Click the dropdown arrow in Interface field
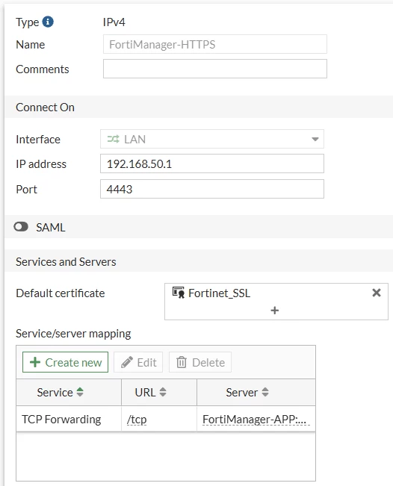This screenshot has width=393, height=486. [315, 139]
